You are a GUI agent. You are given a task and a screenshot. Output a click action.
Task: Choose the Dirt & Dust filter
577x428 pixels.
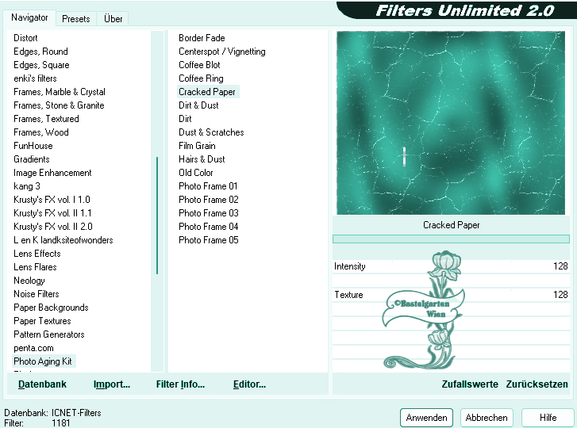(x=198, y=105)
